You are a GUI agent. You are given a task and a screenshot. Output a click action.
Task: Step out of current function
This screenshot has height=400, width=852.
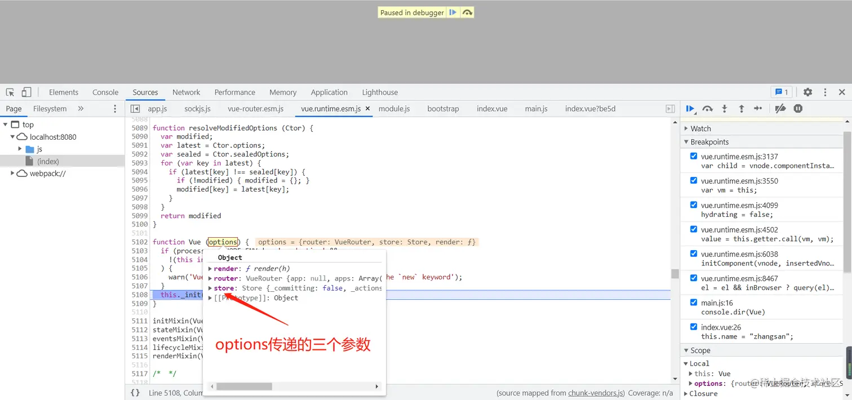(742, 109)
